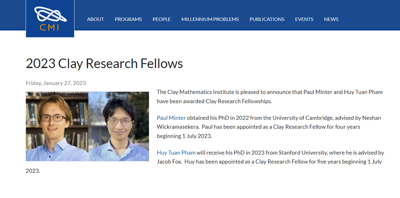Click the CMI knot logo icon
Image resolution: width=400 pixels, height=198 pixels.
tap(50, 14)
